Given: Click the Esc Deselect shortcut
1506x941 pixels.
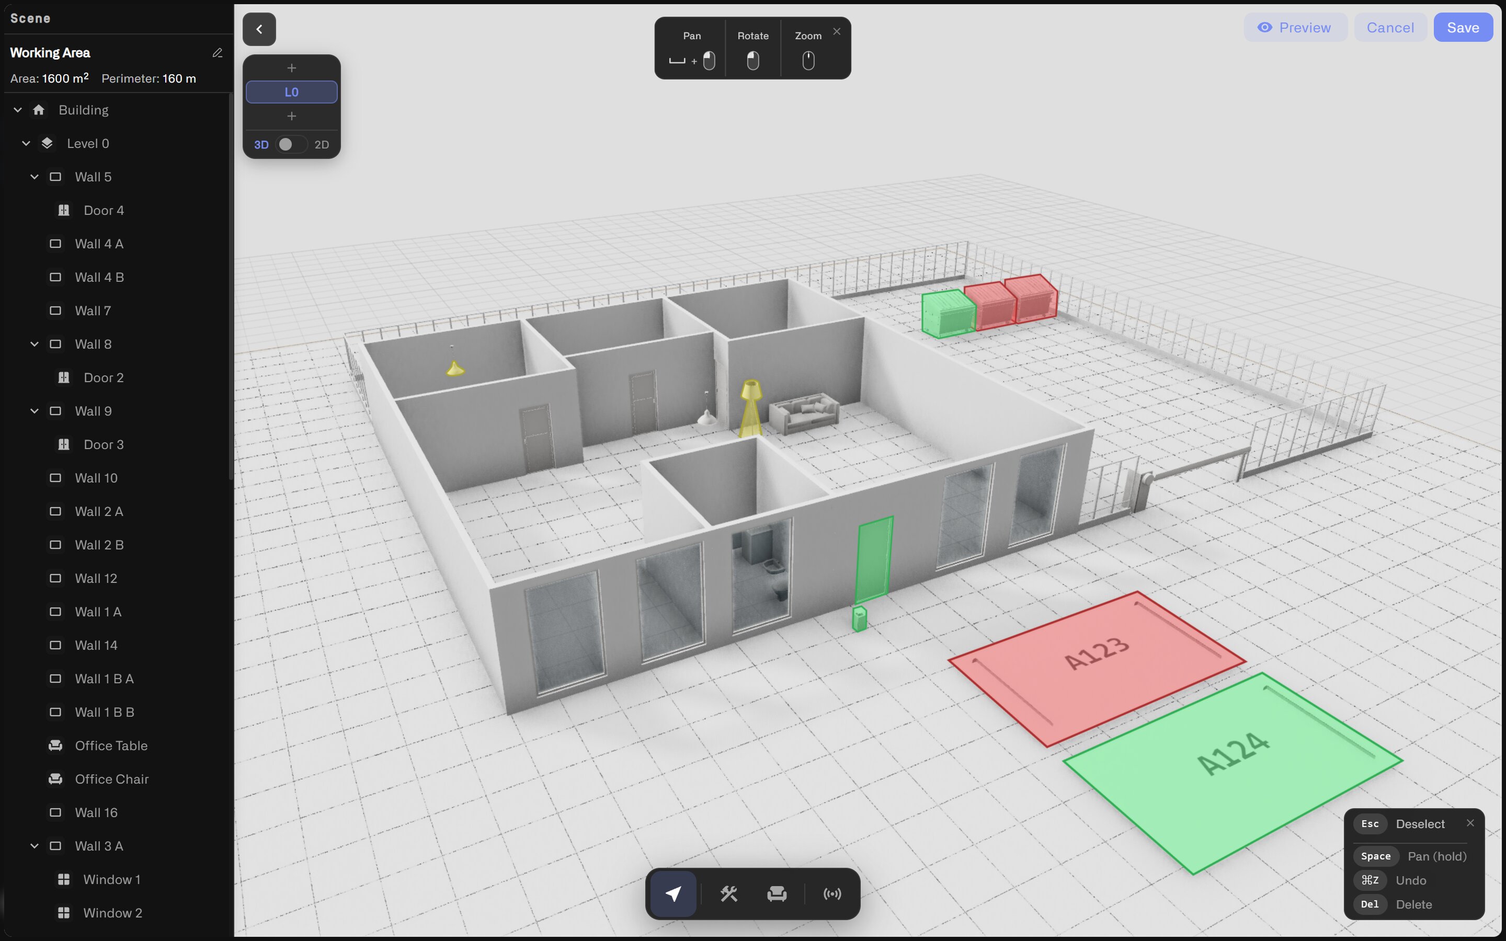Looking at the screenshot, I should click(1400, 824).
